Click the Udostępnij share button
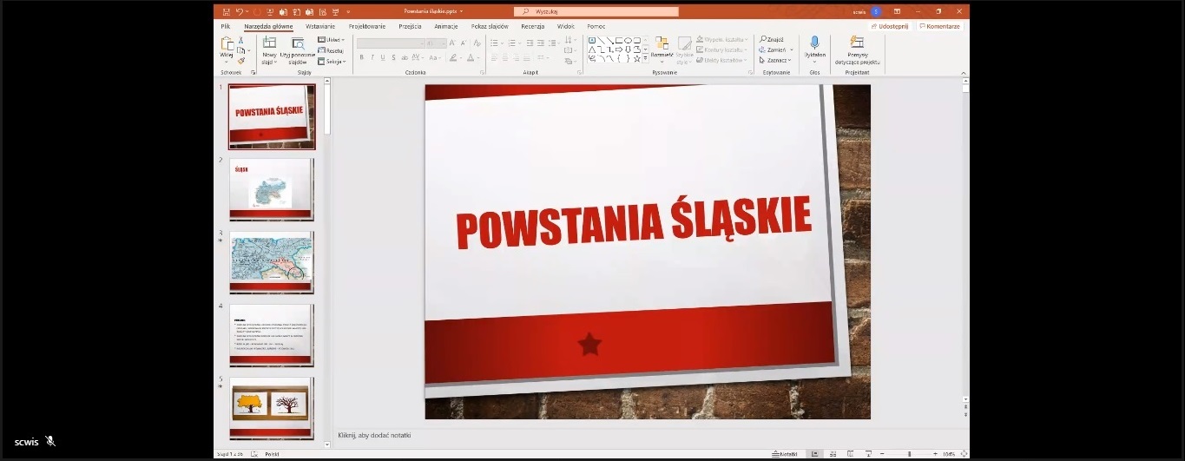 pyautogui.click(x=889, y=27)
